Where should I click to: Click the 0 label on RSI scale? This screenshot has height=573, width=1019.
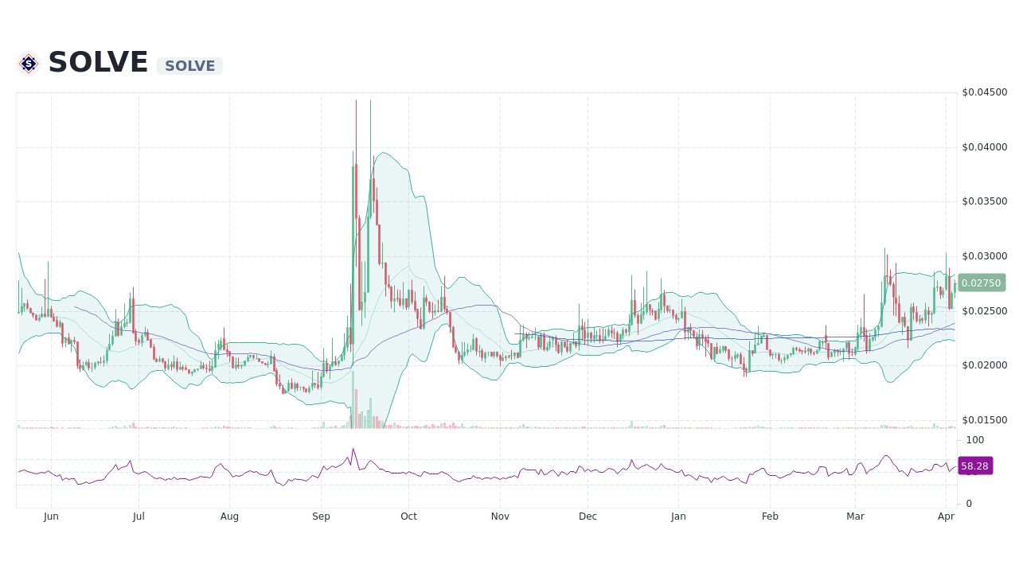(x=968, y=503)
